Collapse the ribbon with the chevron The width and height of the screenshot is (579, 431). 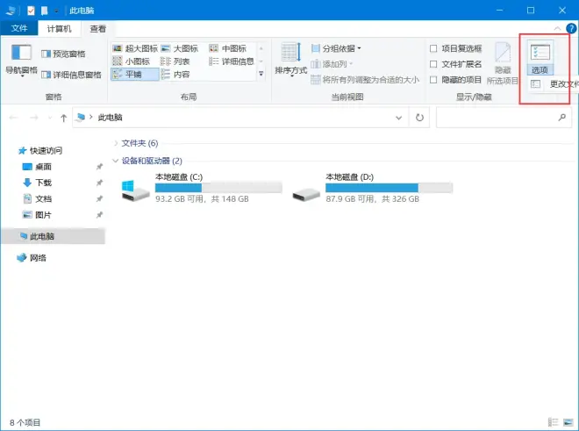(x=557, y=28)
